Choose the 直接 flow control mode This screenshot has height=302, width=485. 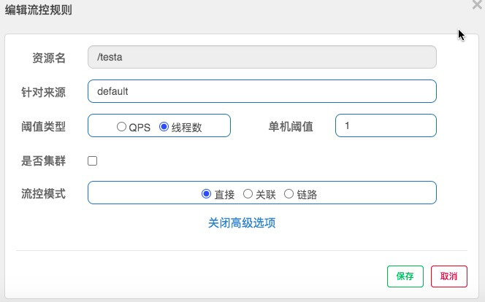pos(206,194)
